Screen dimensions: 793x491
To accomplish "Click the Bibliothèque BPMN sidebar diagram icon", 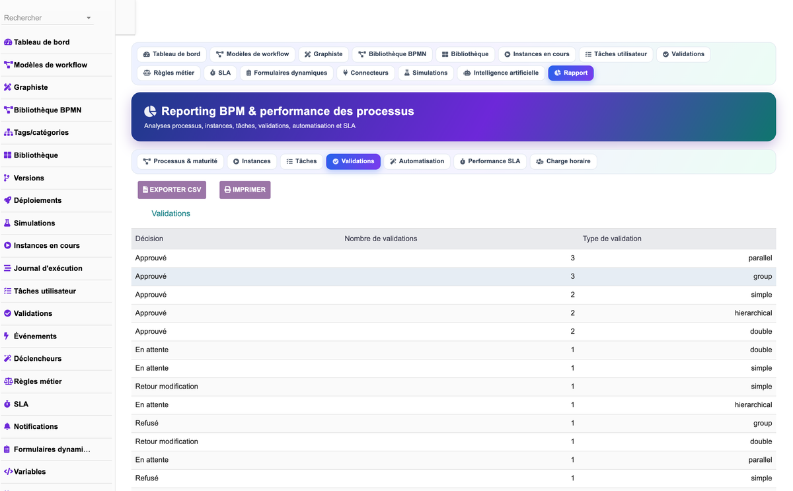I will (8, 110).
